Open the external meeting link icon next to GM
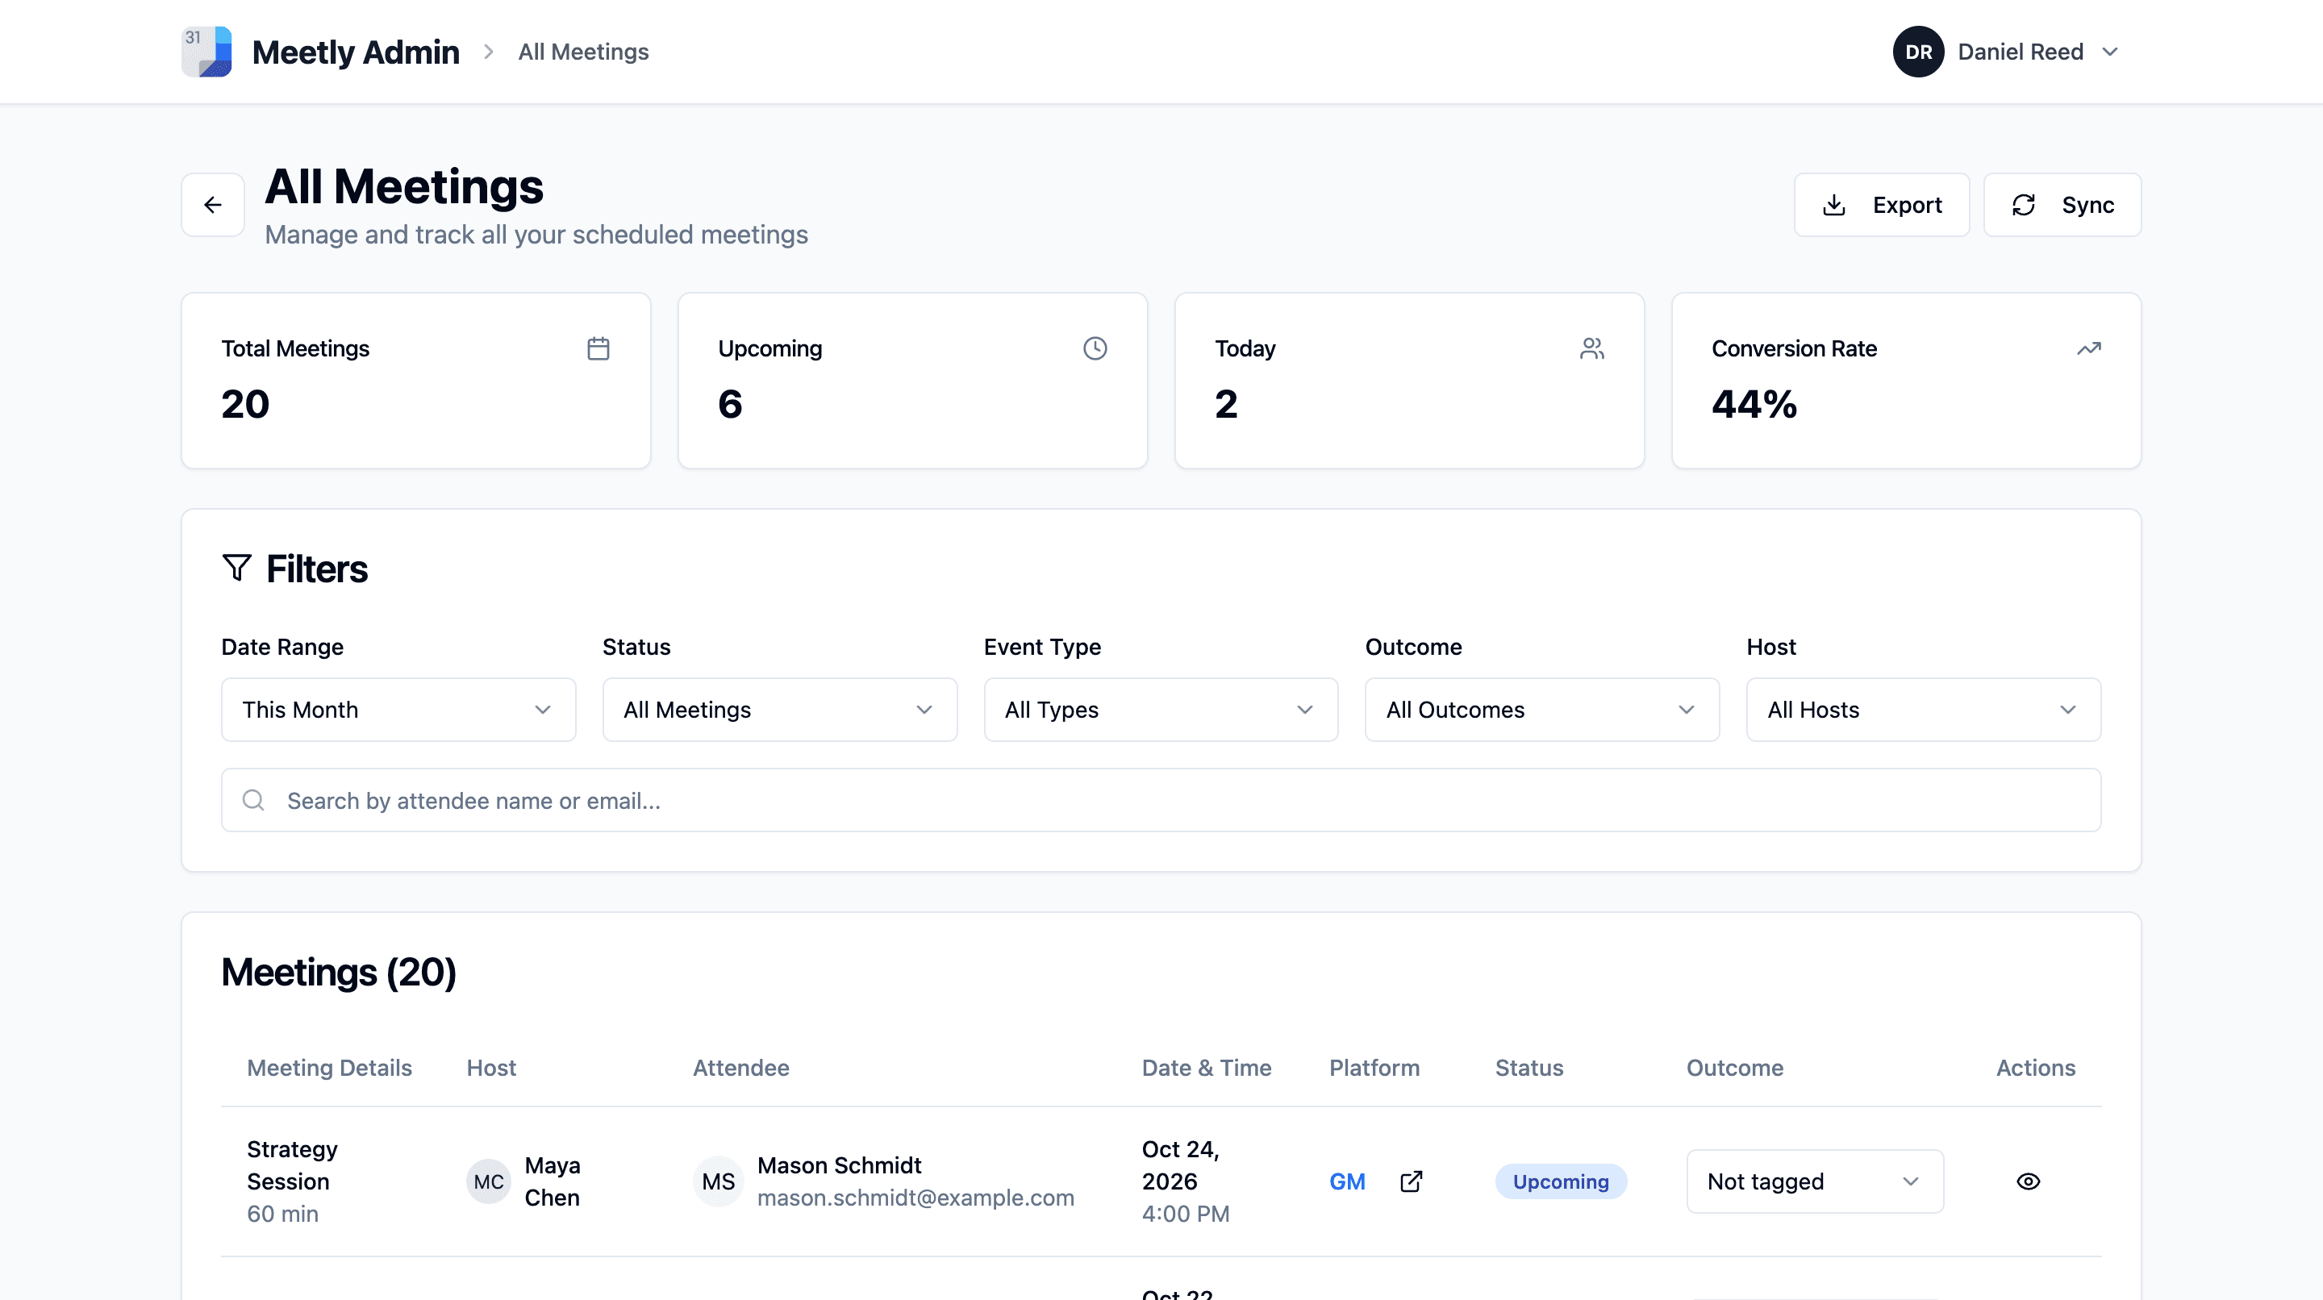 [x=1412, y=1181]
